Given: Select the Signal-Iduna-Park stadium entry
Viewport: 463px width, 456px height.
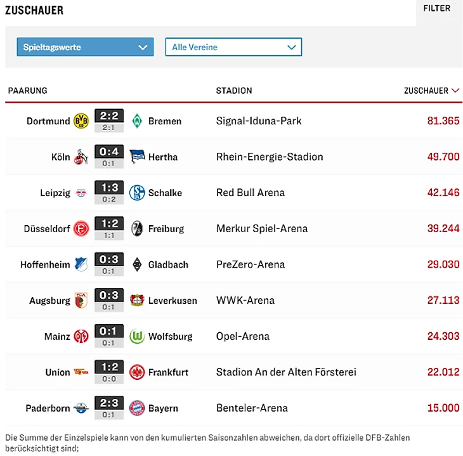Looking at the screenshot, I should (258, 121).
